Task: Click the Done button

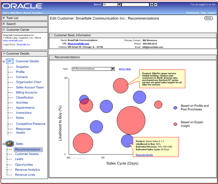Action: [x=208, y=18]
